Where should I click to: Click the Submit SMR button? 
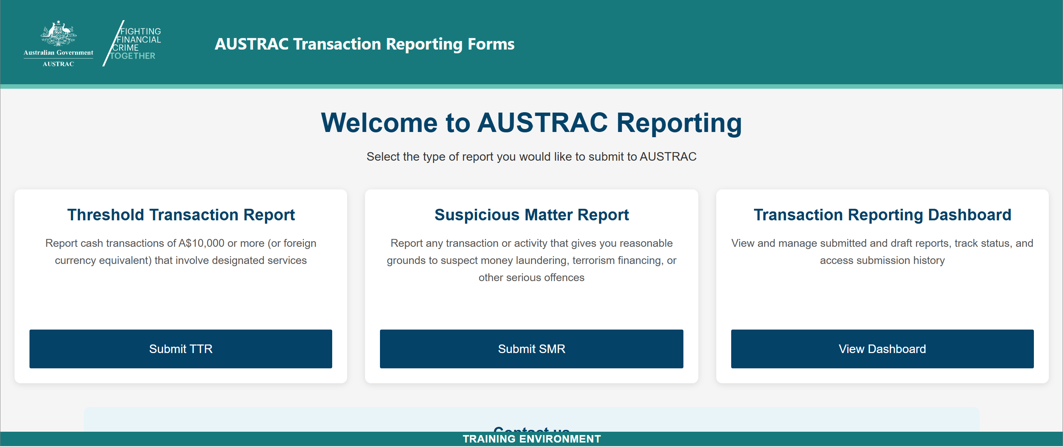[x=531, y=349]
